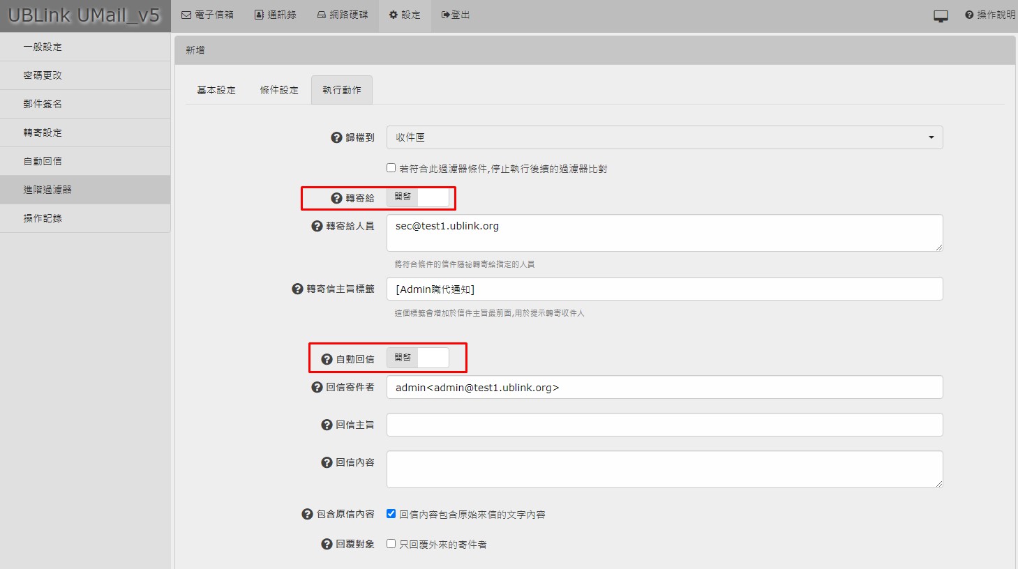Toggle the 自動回信 auto-reply switch
Viewport: 1018px width, 569px height.
[417, 358]
